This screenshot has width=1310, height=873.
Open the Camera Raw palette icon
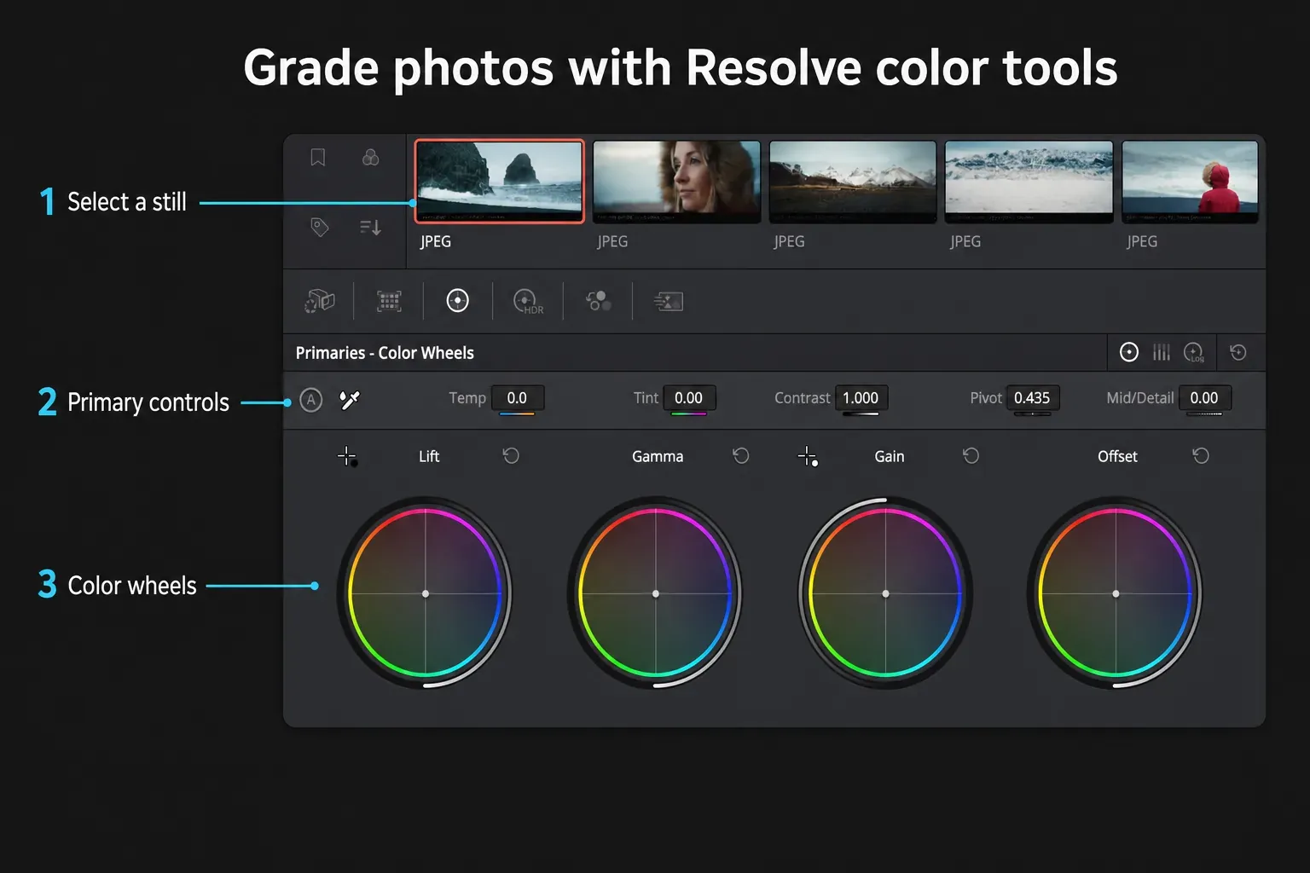[x=320, y=301]
